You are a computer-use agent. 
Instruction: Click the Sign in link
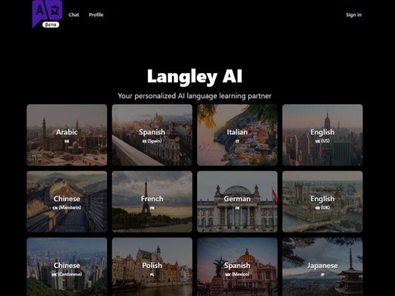point(353,15)
